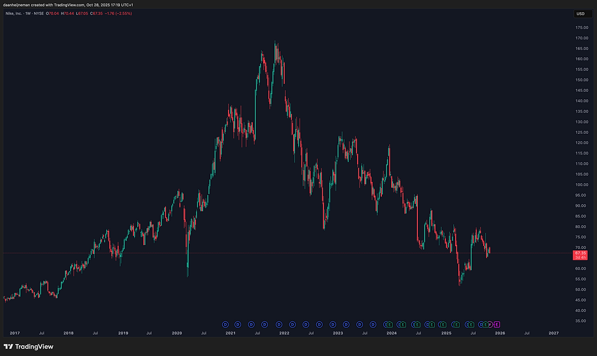Click the 2017 time axis label

(x=15, y=333)
